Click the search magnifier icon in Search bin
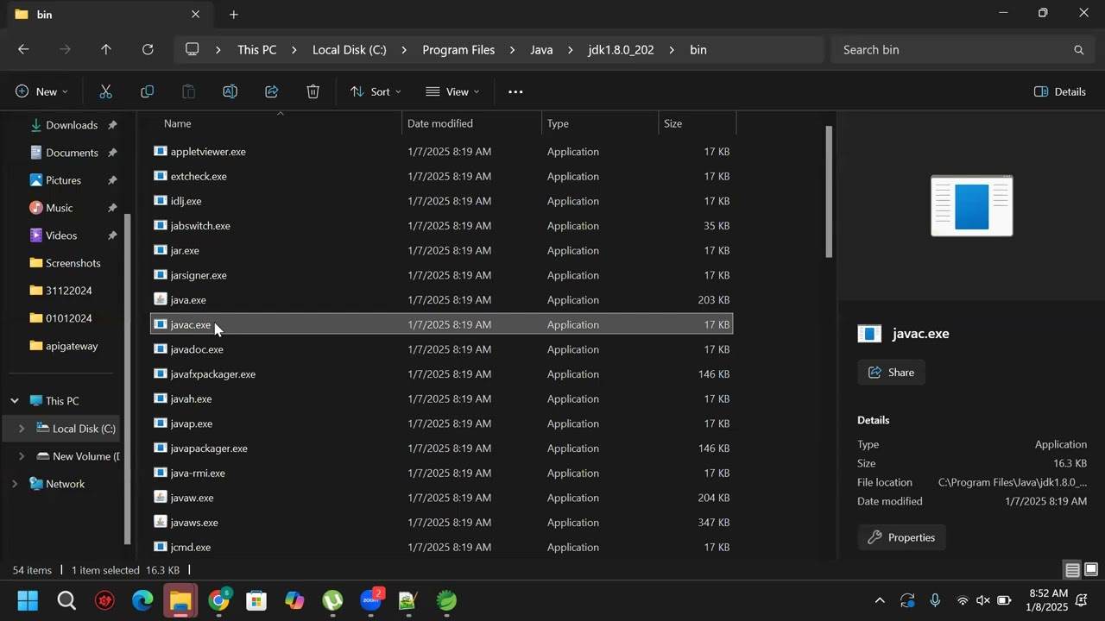Image resolution: width=1105 pixels, height=621 pixels. pos(1078,50)
